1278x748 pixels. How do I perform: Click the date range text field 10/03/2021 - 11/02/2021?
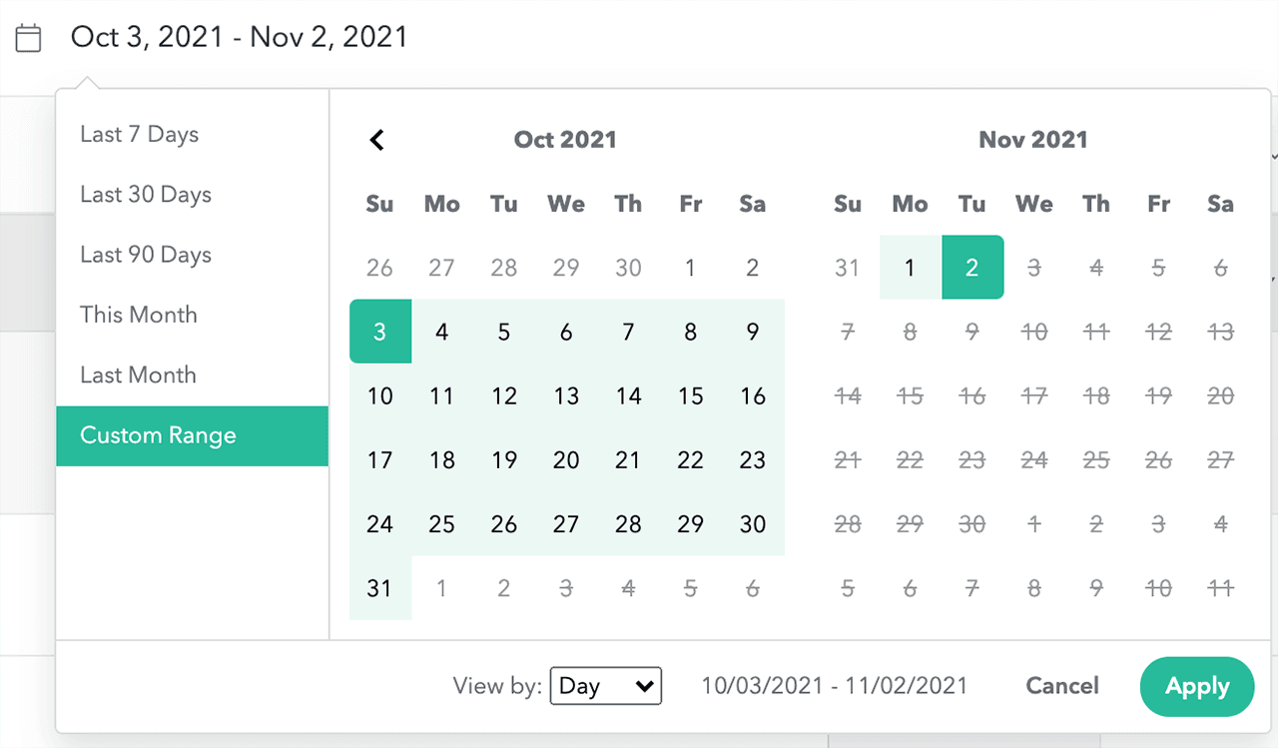[x=834, y=686]
